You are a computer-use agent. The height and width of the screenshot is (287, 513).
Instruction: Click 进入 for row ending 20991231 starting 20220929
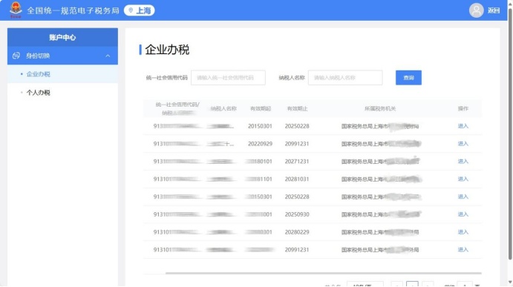click(x=463, y=144)
